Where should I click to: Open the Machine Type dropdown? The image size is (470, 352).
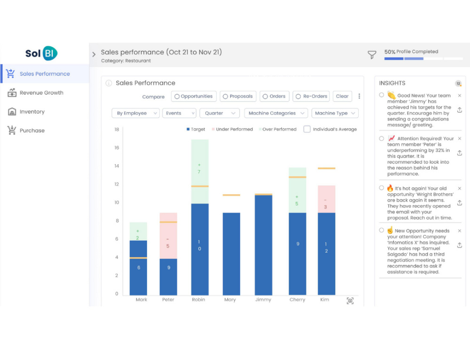coord(335,113)
